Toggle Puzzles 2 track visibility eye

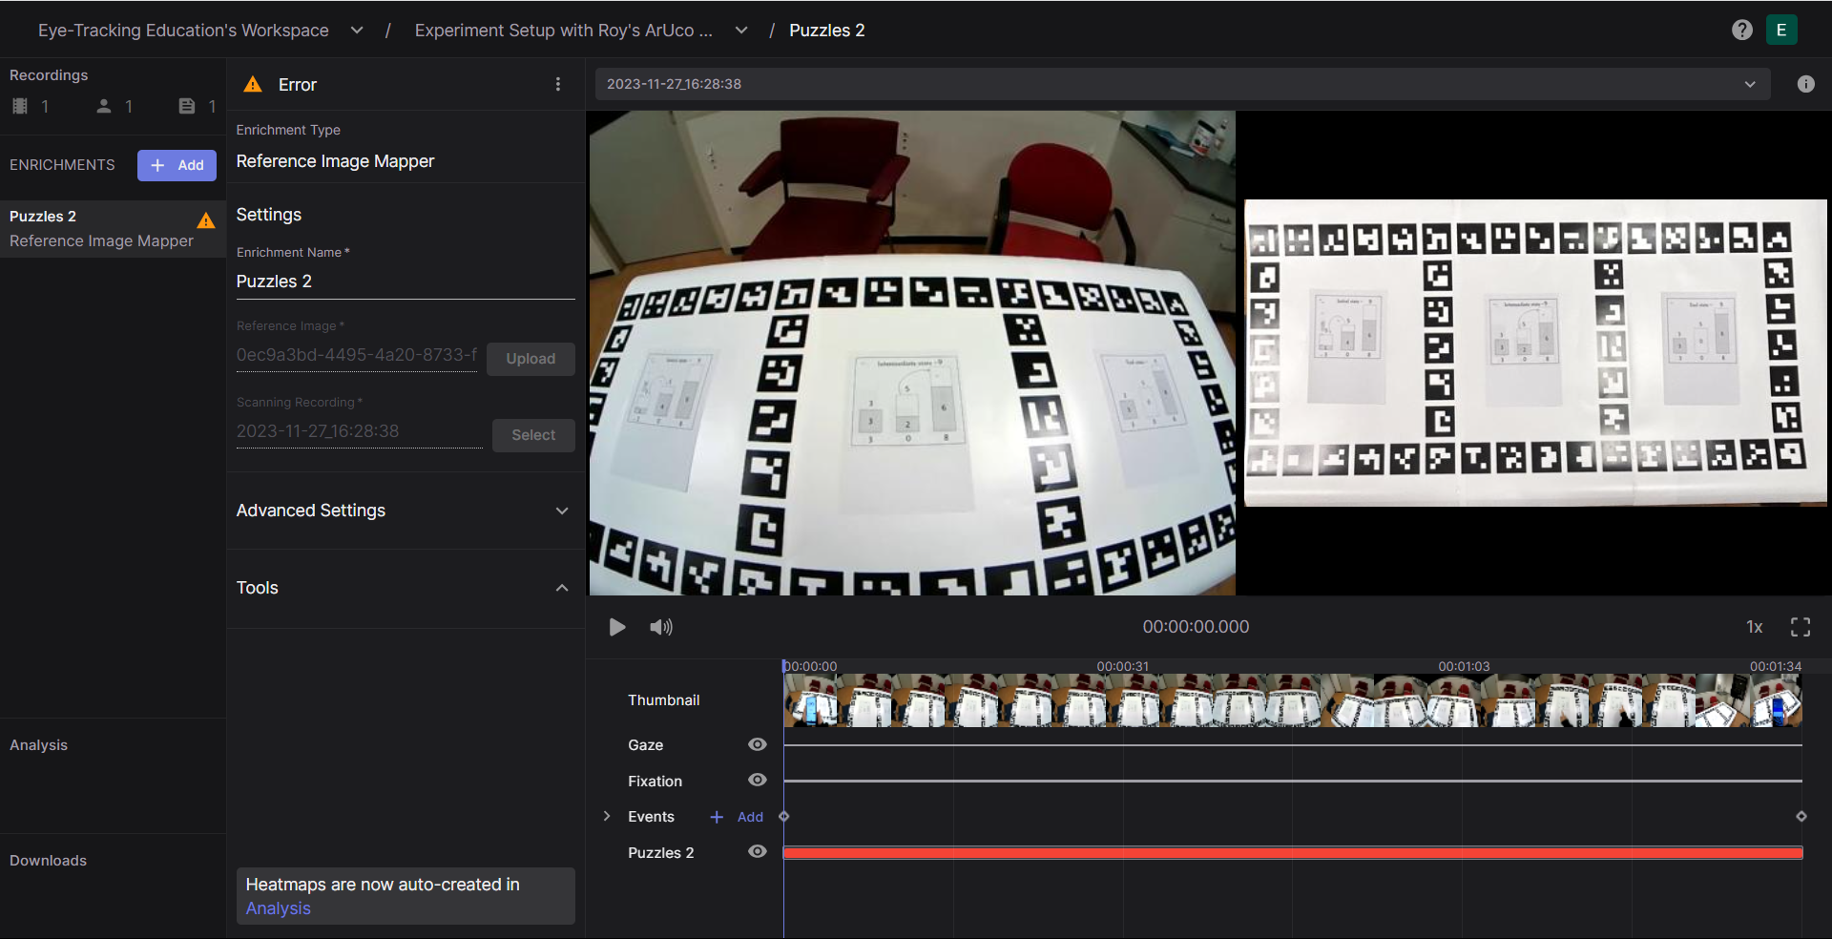[758, 851]
